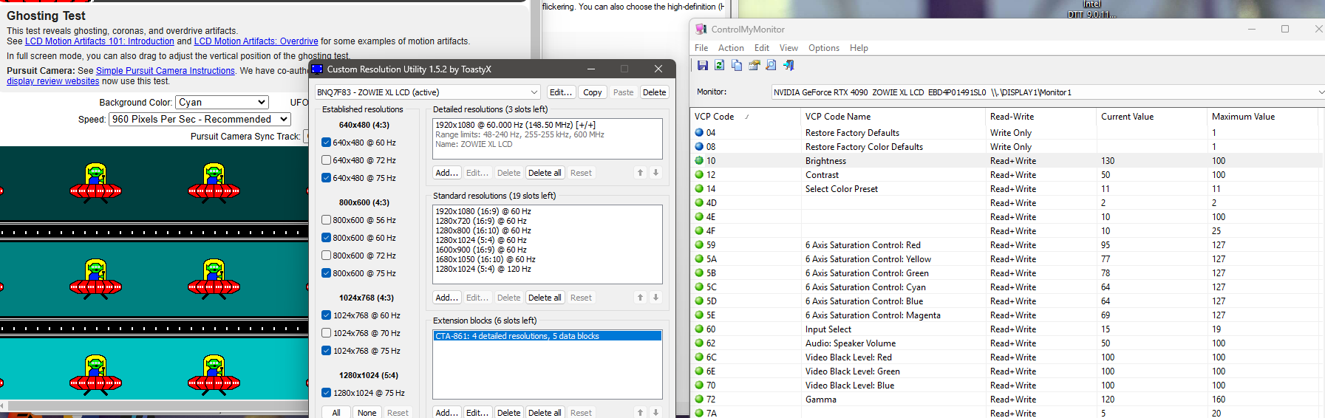Image resolution: width=1325 pixels, height=418 pixels.
Task: Click the green icon of VCP code 60
Action: (x=699, y=329)
